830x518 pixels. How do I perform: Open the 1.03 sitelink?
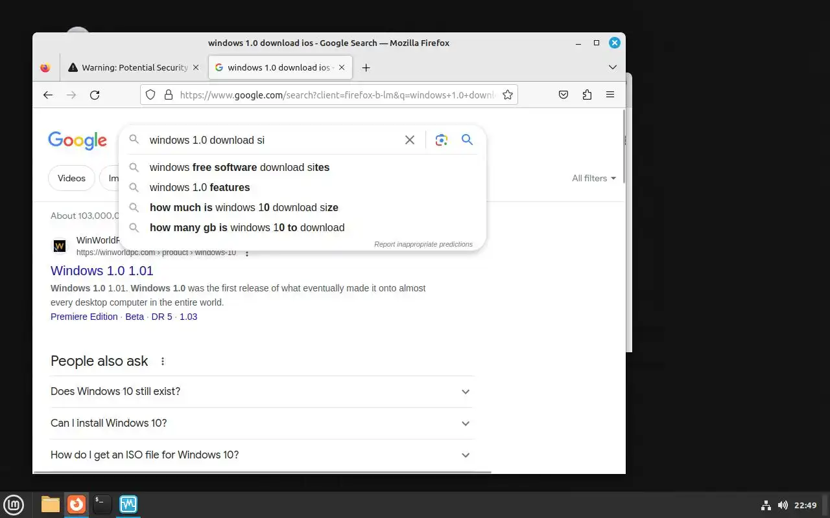coord(189,317)
